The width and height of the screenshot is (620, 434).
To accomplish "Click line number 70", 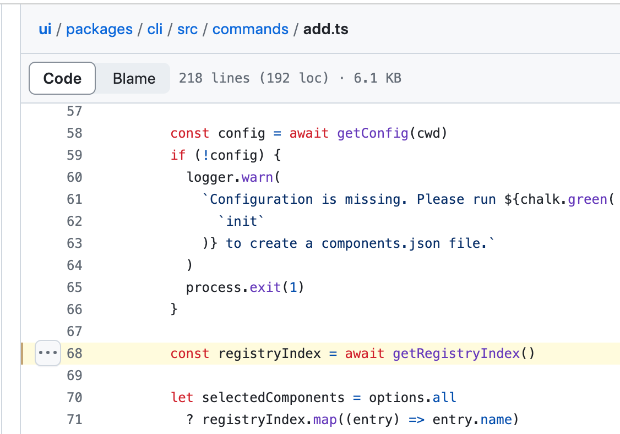I will point(74,397).
